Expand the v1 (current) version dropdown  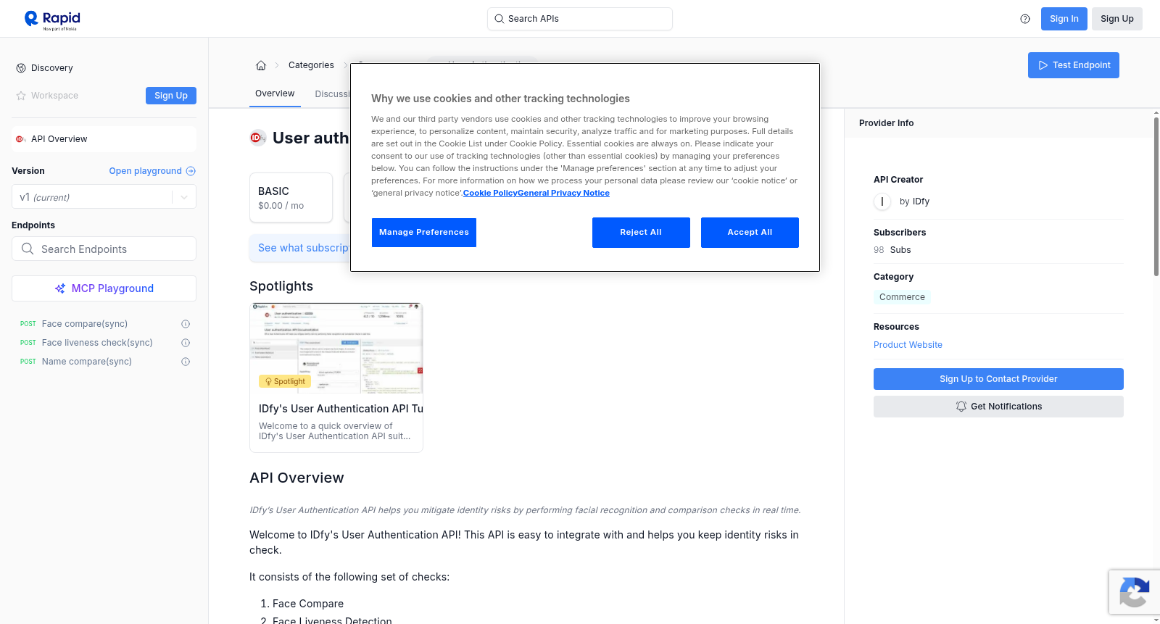click(x=184, y=197)
